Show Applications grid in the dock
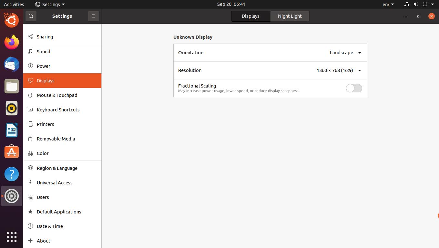Image resolution: width=439 pixels, height=248 pixels. point(12,237)
